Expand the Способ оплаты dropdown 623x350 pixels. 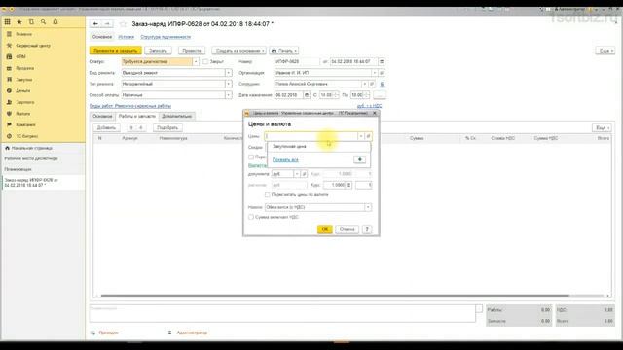pyautogui.click(x=228, y=95)
